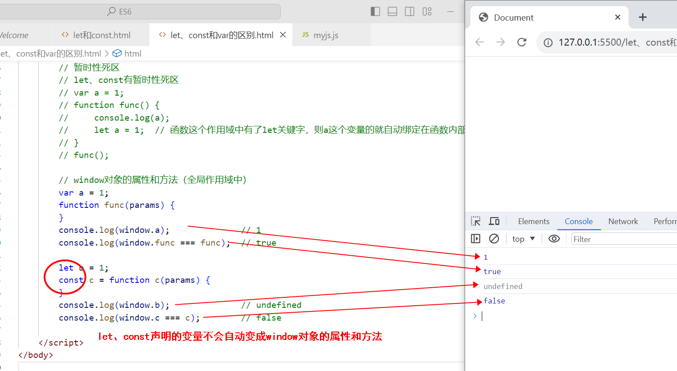Close the let、const和var的区别.html tab
This screenshot has height=371, width=677.
pyautogui.click(x=283, y=35)
